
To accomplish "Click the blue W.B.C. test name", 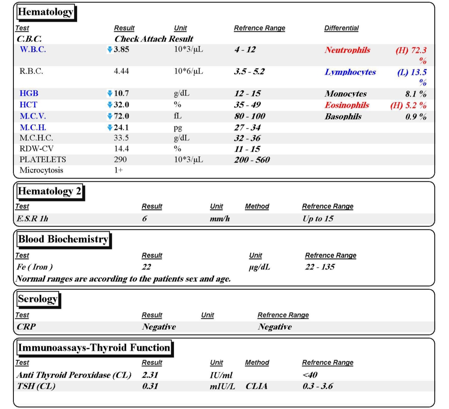I will click(33, 49).
